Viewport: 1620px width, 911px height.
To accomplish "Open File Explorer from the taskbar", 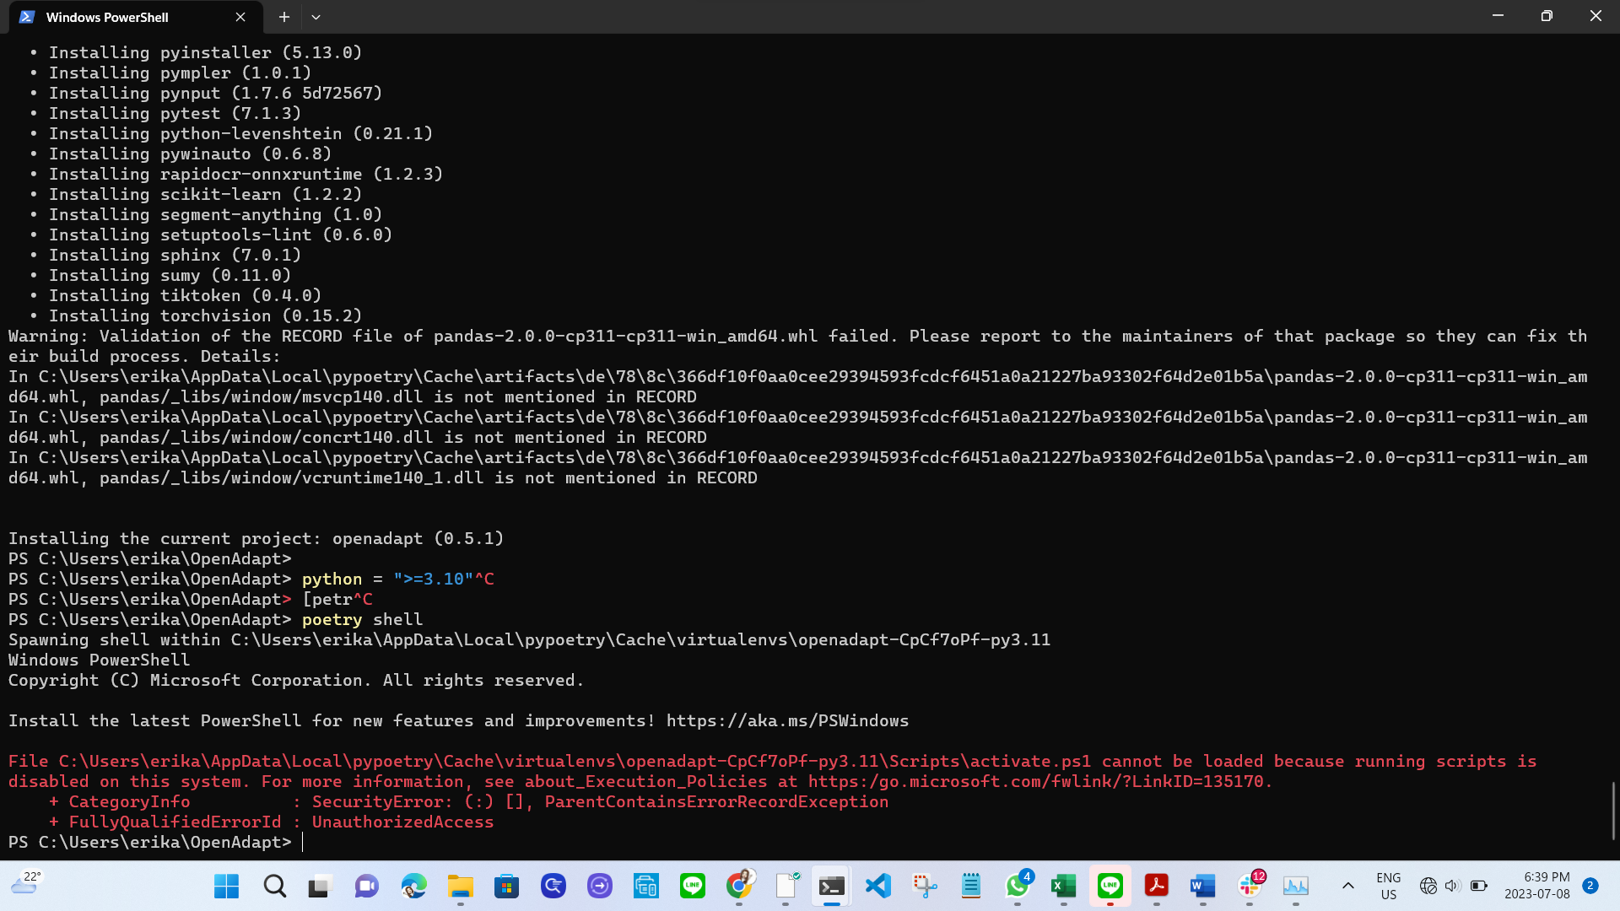I will coord(458,886).
